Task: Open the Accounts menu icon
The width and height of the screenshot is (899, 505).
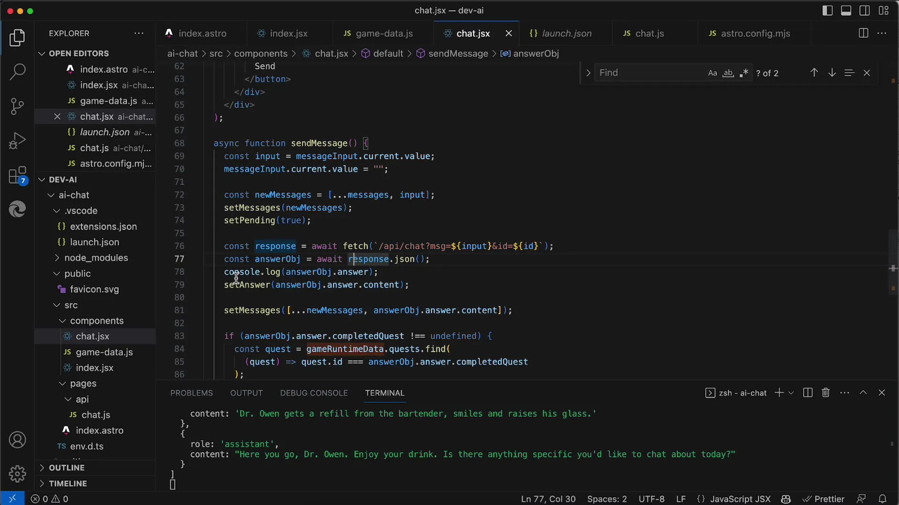Action: click(17, 440)
